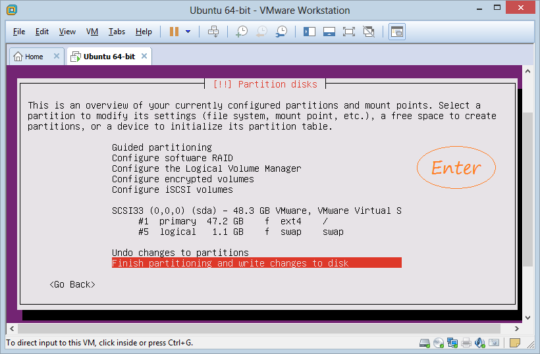The height and width of the screenshot is (354, 540).
Task: Maximize the VMware Workstation window
Action: pos(497,8)
